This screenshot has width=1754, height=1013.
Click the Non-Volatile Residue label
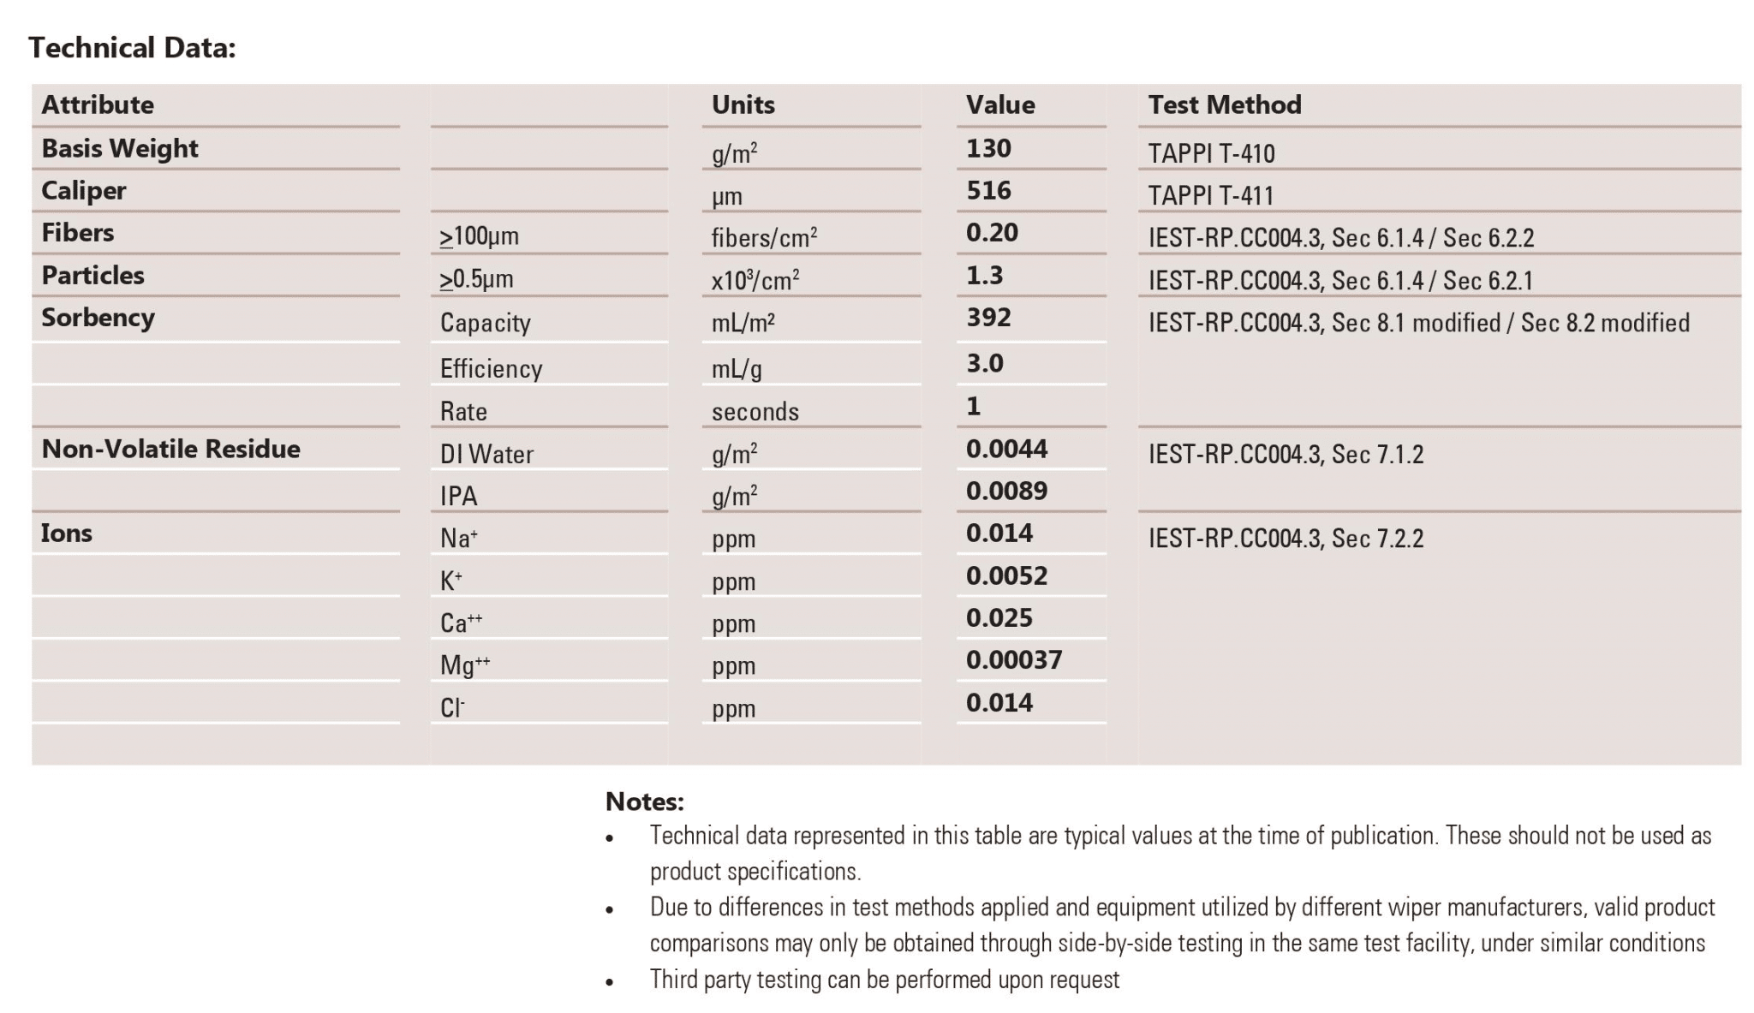(x=170, y=449)
